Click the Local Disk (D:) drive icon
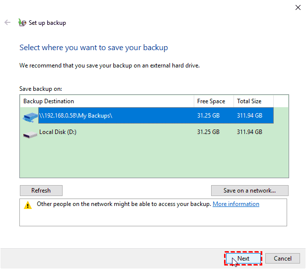The height and width of the screenshot is (269, 306). [x=29, y=134]
